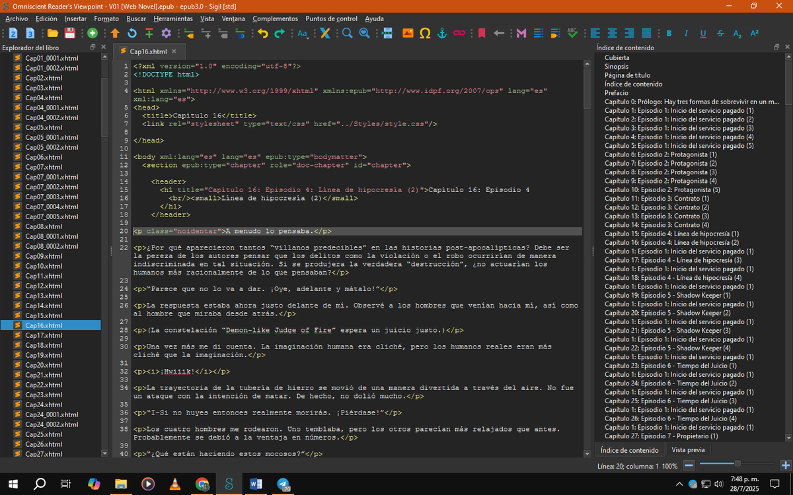This screenshot has width=793, height=495.
Task: Toggle italic formatting
Action: (x=686, y=33)
